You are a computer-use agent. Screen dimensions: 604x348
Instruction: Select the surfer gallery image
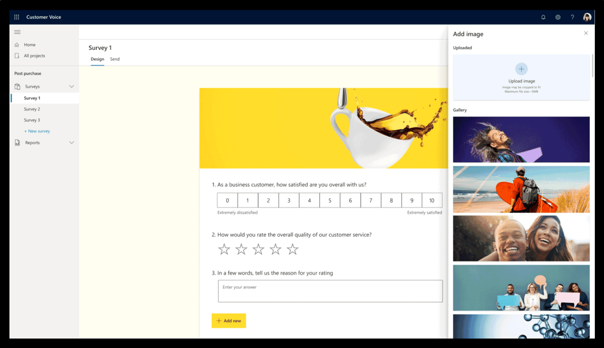[x=521, y=189]
